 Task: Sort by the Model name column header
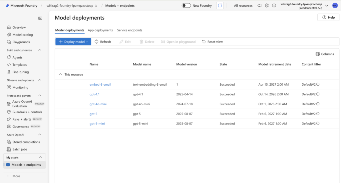(142, 64)
